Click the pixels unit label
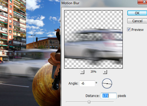The image size is (147, 106). [122, 96]
